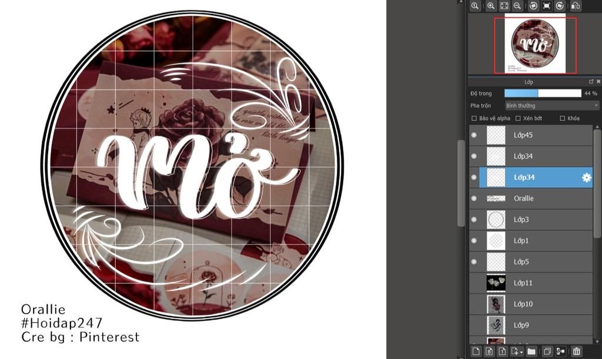
Task: Fit canvas to window in navigator
Action: tap(504, 6)
